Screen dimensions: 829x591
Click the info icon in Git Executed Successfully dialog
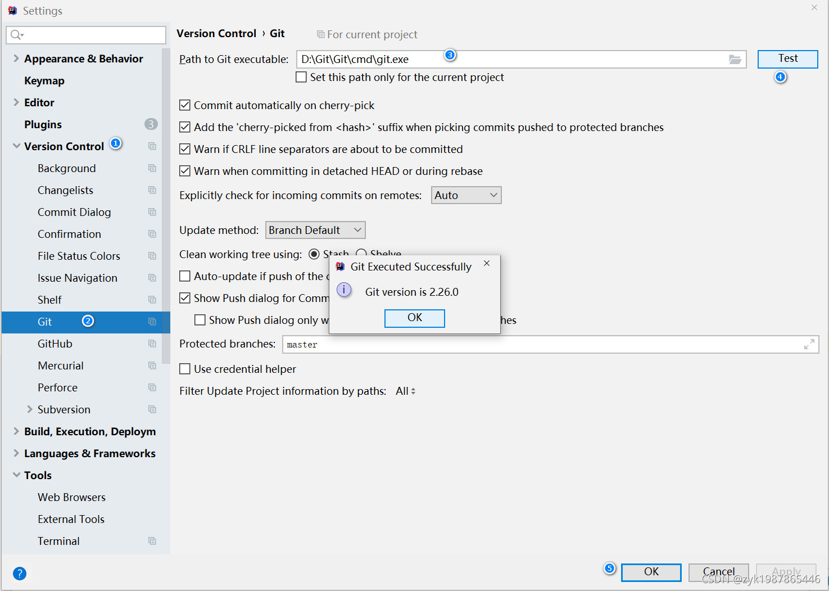click(x=344, y=290)
